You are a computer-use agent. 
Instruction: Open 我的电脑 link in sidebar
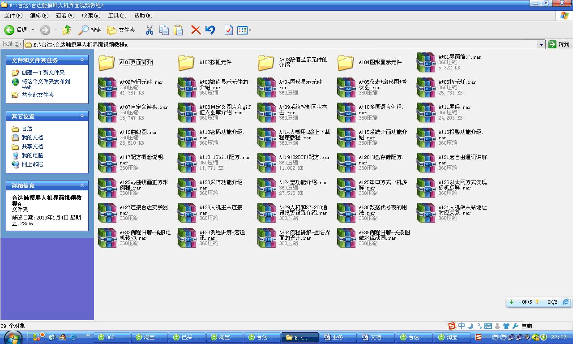point(32,155)
